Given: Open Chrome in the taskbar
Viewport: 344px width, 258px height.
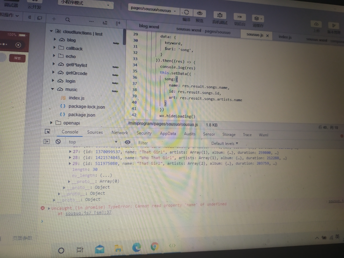Looking at the screenshot, I should pos(155,246).
